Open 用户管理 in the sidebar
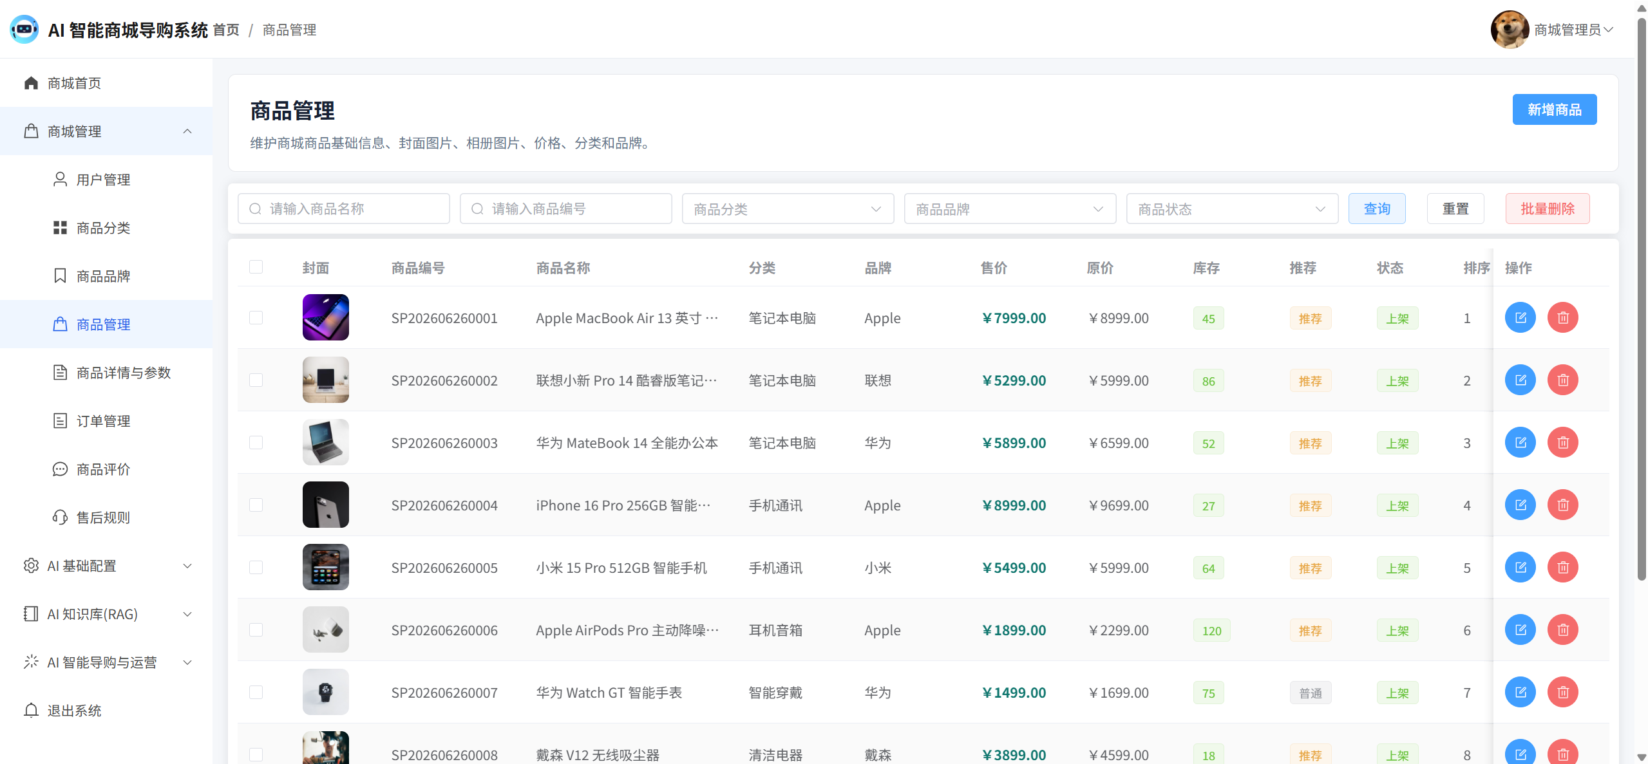1648x764 pixels. coord(106,180)
